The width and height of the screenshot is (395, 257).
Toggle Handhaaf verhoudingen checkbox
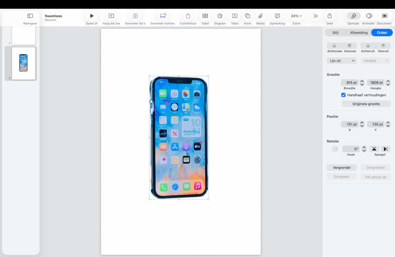[343, 95]
